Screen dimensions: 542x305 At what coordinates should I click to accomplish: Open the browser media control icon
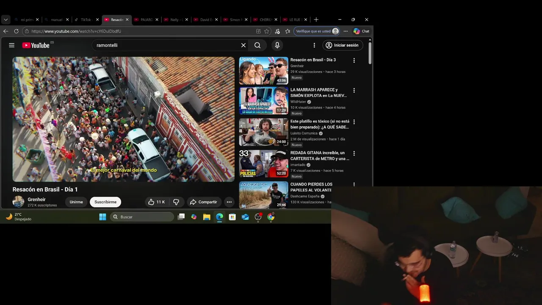[277, 31]
